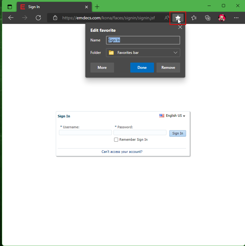Screen dimensions: 245x246
Task: Open the Read aloud icon
Action: tap(167, 18)
